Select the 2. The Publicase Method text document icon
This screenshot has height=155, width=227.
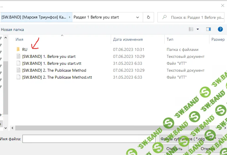[x=18, y=70]
